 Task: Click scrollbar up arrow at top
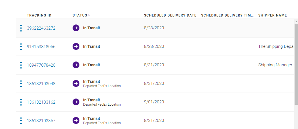(296, 21)
